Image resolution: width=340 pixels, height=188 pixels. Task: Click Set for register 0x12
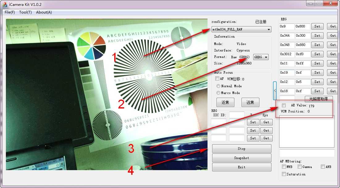(x=317, y=82)
